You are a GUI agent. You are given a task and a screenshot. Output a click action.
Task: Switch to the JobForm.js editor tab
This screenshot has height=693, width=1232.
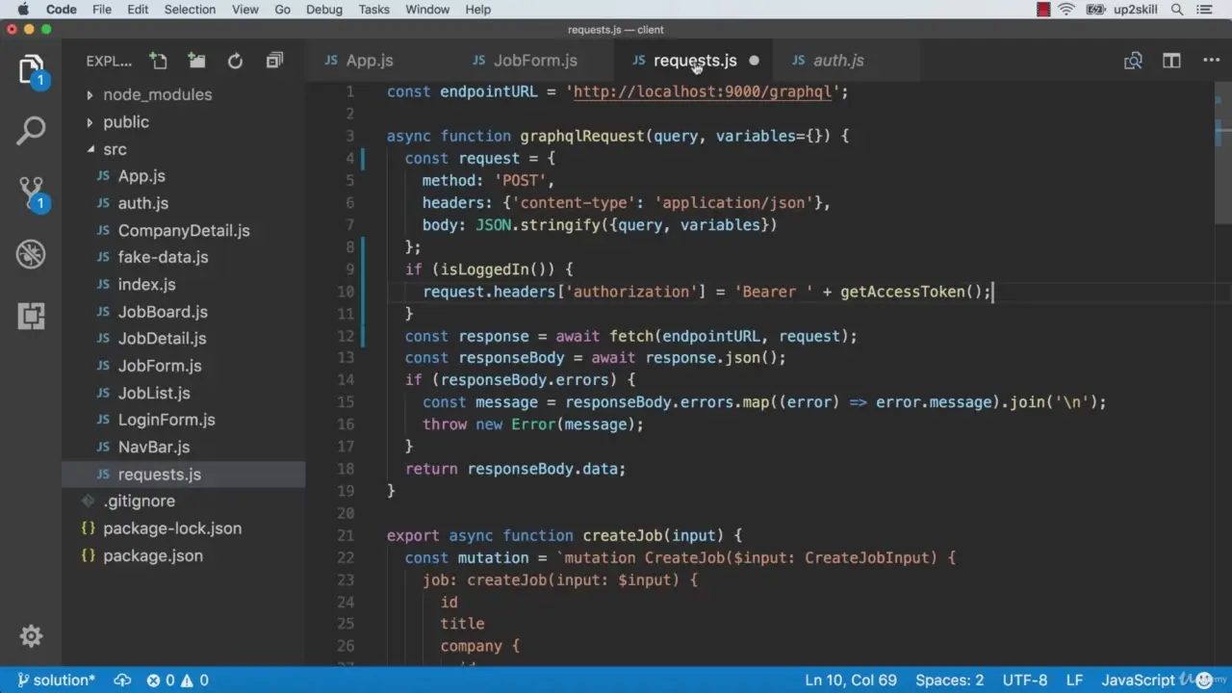[535, 61]
